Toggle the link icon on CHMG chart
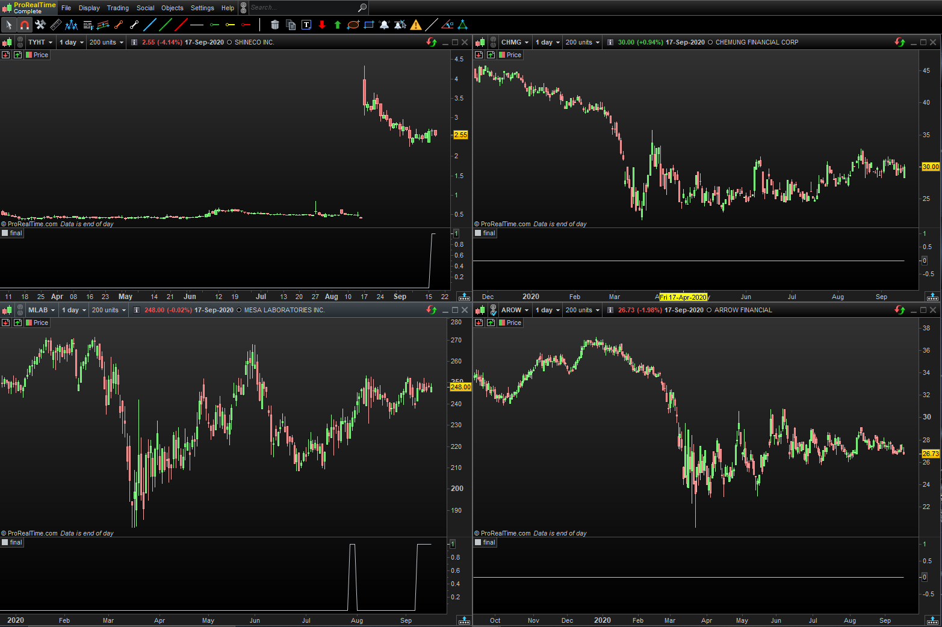 [x=494, y=42]
